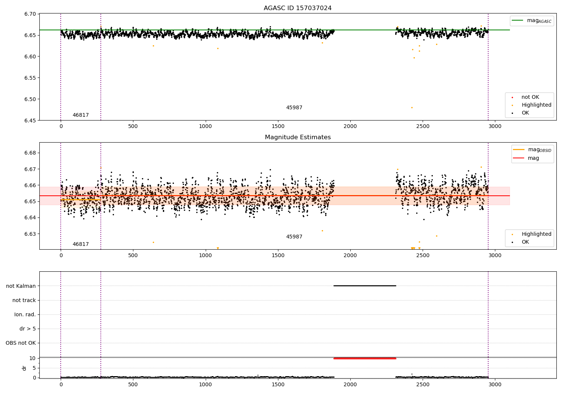Click 'Highlighted' entry in Magnitude Estimates legend
This screenshot has height=393, width=562.
point(536,234)
